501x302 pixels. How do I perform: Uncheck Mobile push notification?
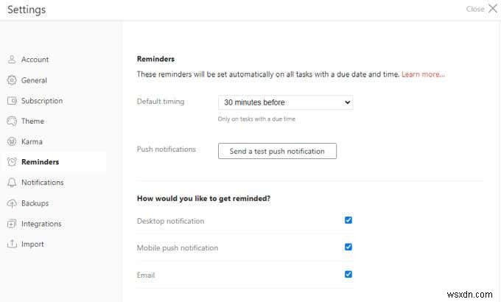(x=348, y=247)
